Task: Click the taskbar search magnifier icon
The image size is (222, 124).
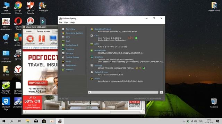Action: click(x=12, y=121)
